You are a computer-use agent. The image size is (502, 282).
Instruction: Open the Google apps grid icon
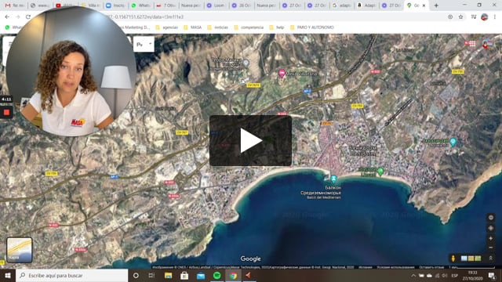click(472, 44)
